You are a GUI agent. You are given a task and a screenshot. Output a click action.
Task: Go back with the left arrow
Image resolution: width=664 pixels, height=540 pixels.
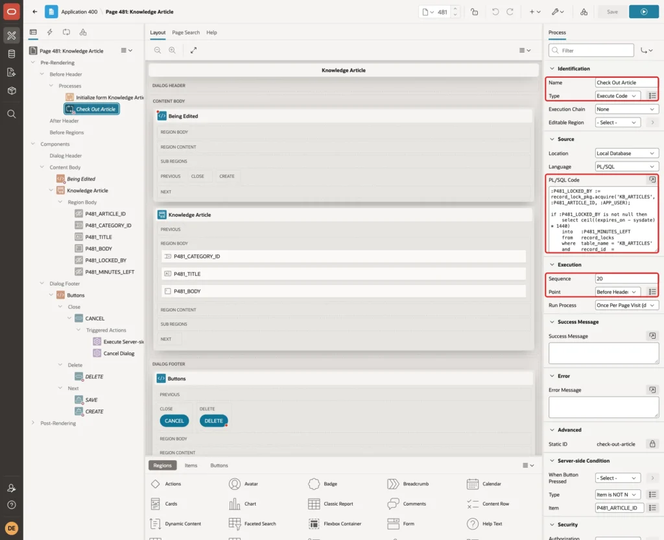pos(35,12)
